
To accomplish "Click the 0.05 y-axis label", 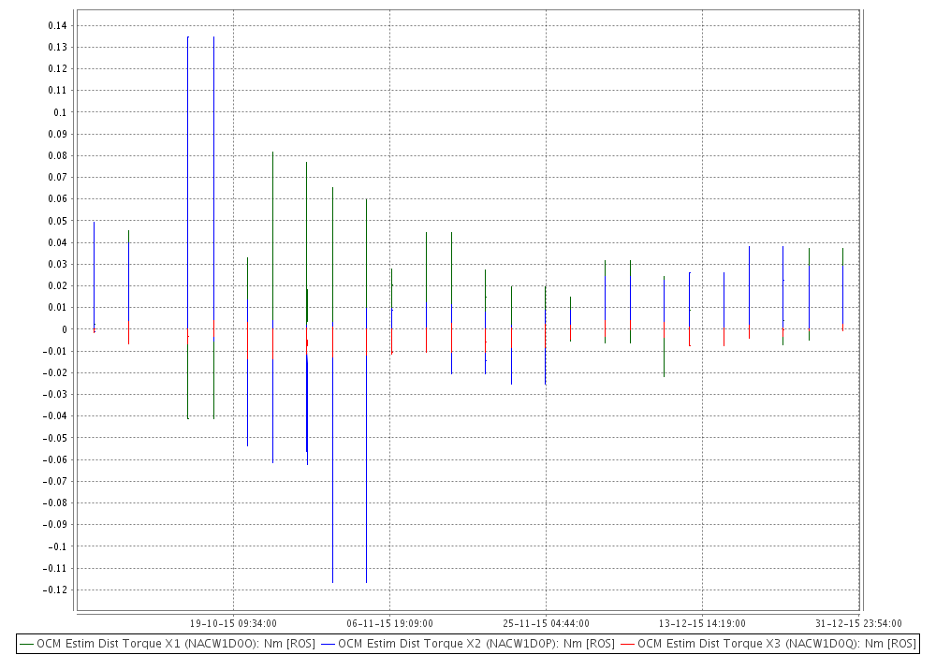I will pyautogui.click(x=58, y=221).
